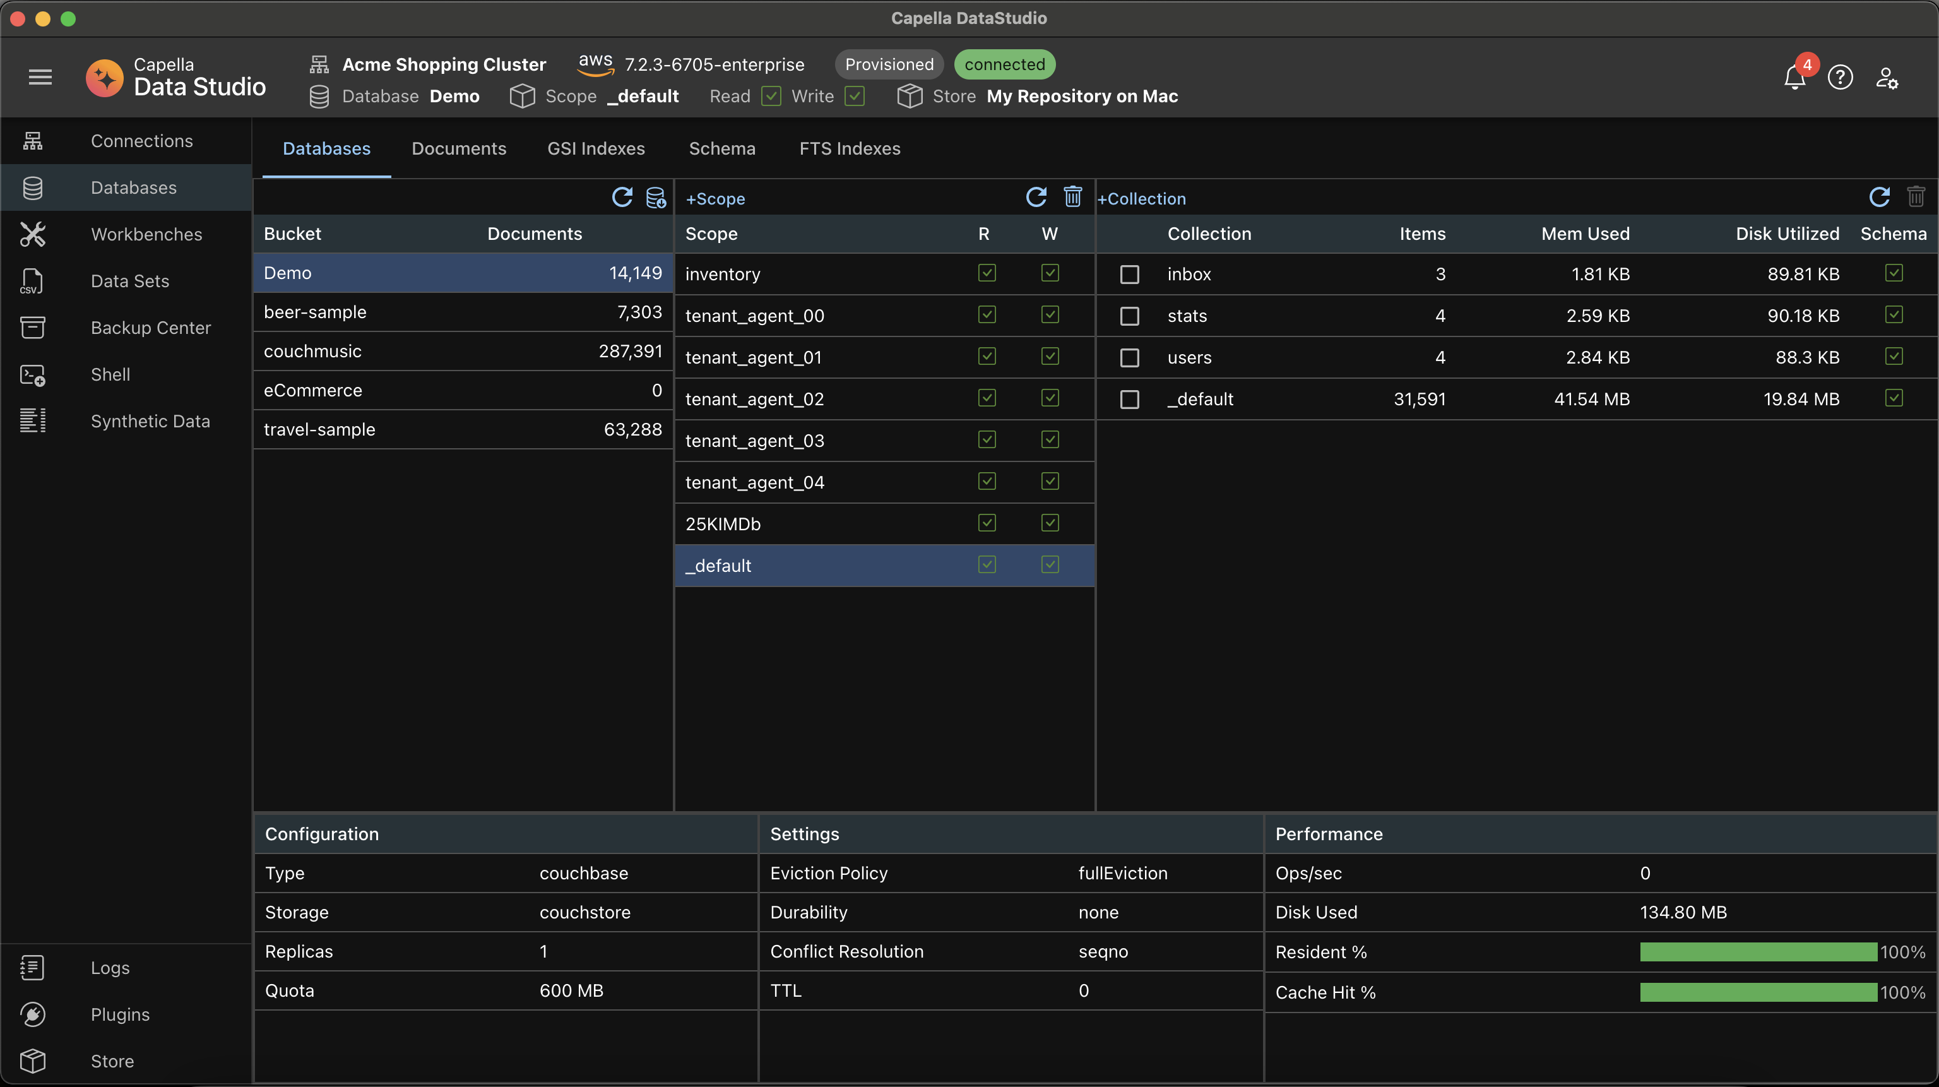1939x1087 pixels.
Task: Select the 25KIMDb scope
Action: (x=723, y=523)
